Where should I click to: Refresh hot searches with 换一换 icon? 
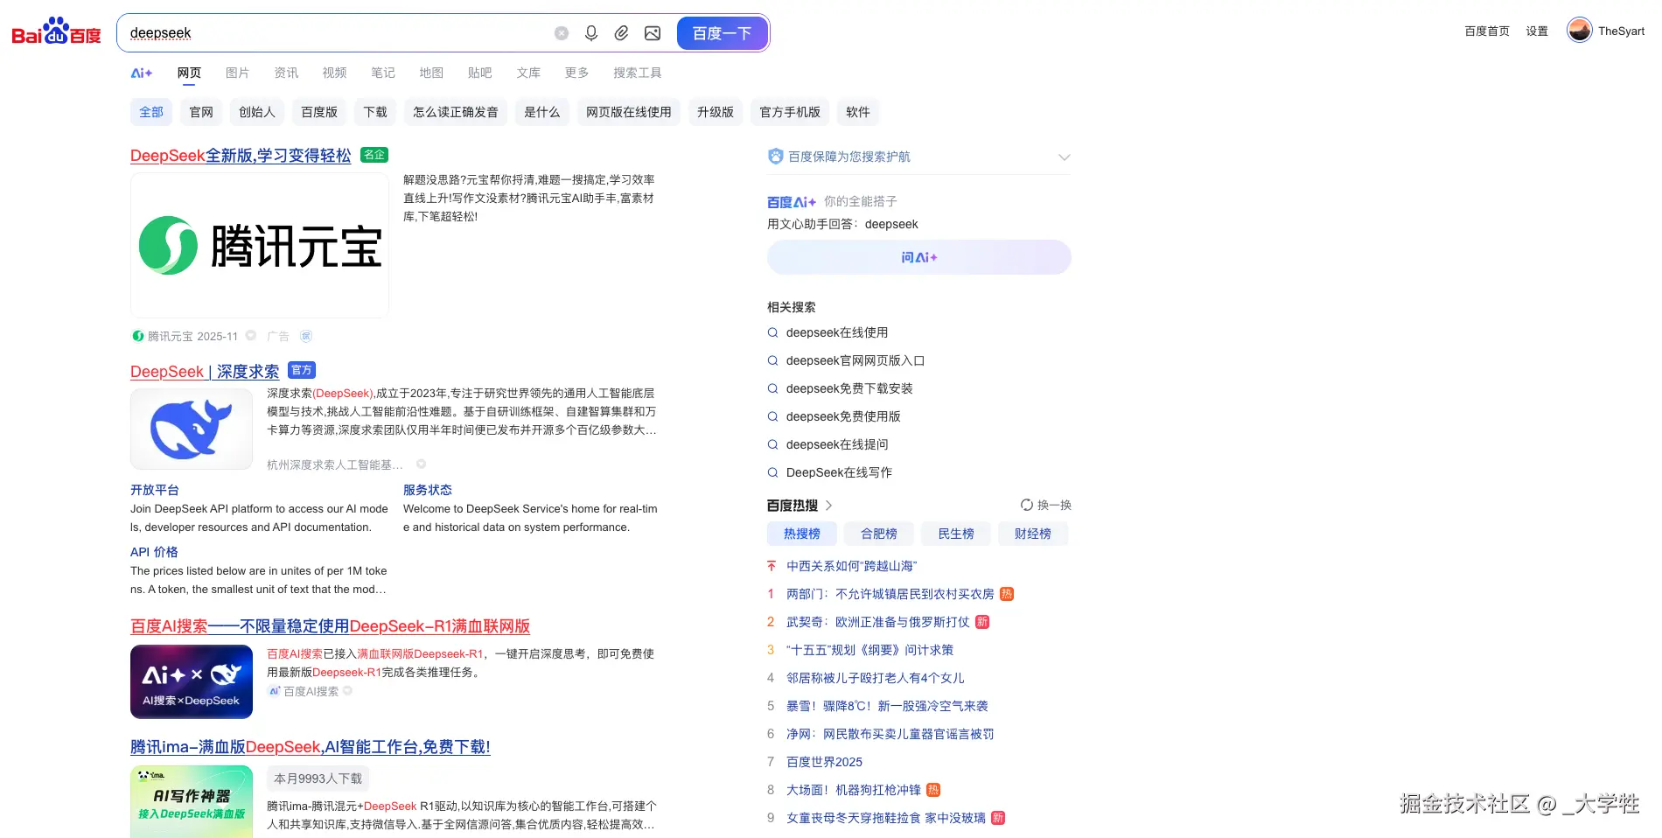pyautogui.click(x=1026, y=505)
